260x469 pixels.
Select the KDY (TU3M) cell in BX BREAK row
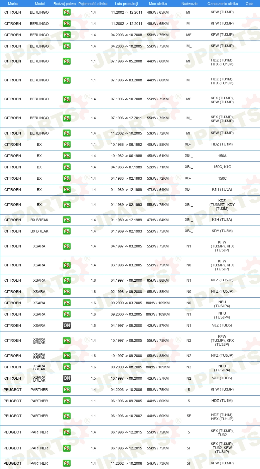pos(222,231)
